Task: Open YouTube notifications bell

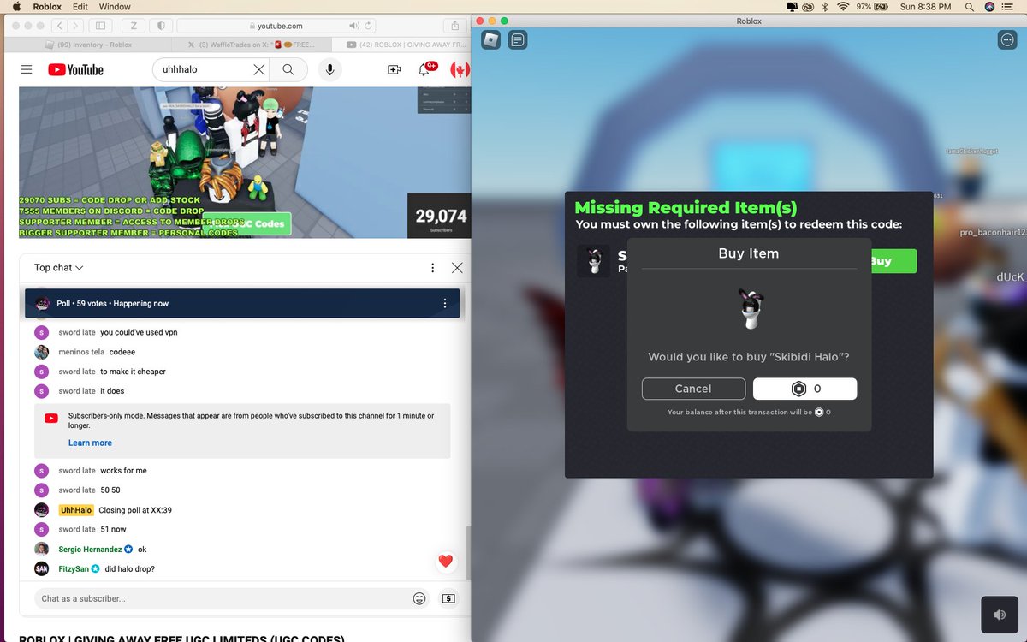Action: [x=425, y=69]
